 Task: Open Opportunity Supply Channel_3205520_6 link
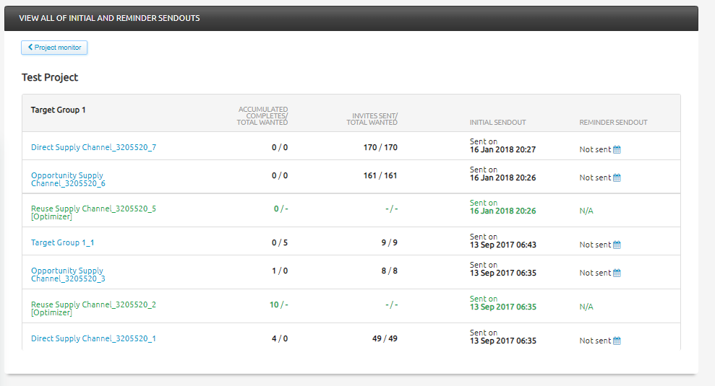[x=67, y=179]
